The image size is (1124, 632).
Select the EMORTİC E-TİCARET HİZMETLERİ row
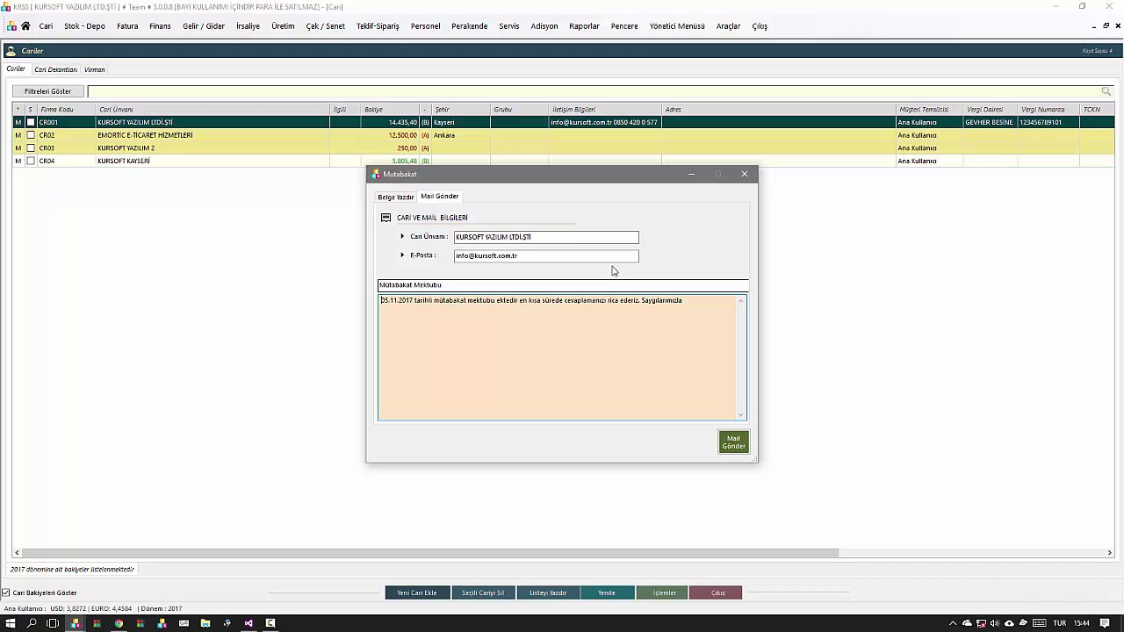(x=563, y=135)
